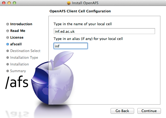Image resolution: width=166 pixels, height=118 pixels.
Task: Select the afscell step
Action: coord(16,44)
